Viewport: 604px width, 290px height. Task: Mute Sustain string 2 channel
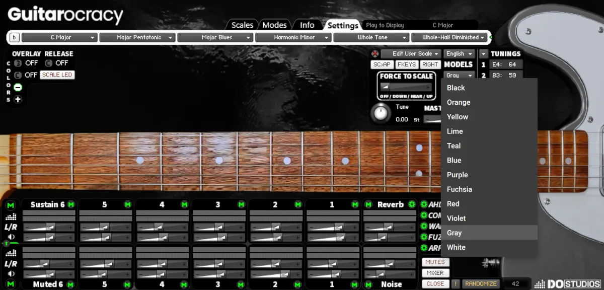(298, 204)
